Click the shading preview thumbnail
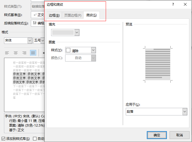This screenshot has width=192, height=142. [x=158, y=64]
